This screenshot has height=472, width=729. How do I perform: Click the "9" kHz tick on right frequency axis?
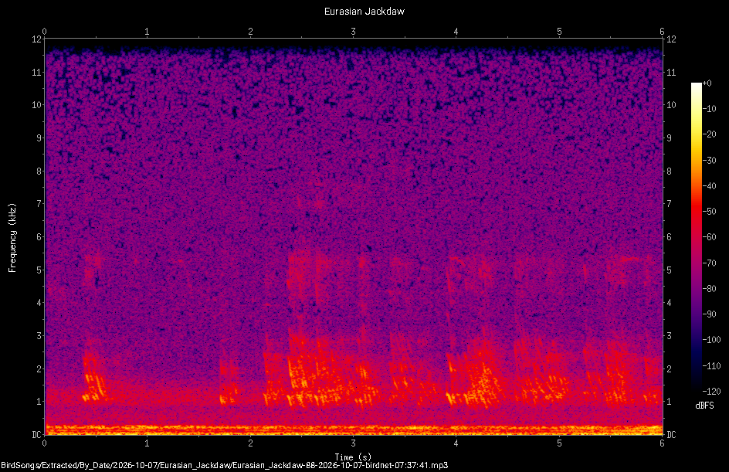pyautogui.click(x=669, y=138)
